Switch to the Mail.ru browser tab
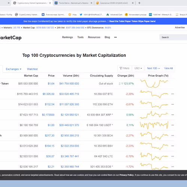187x187 pixels. (x=74, y=3)
